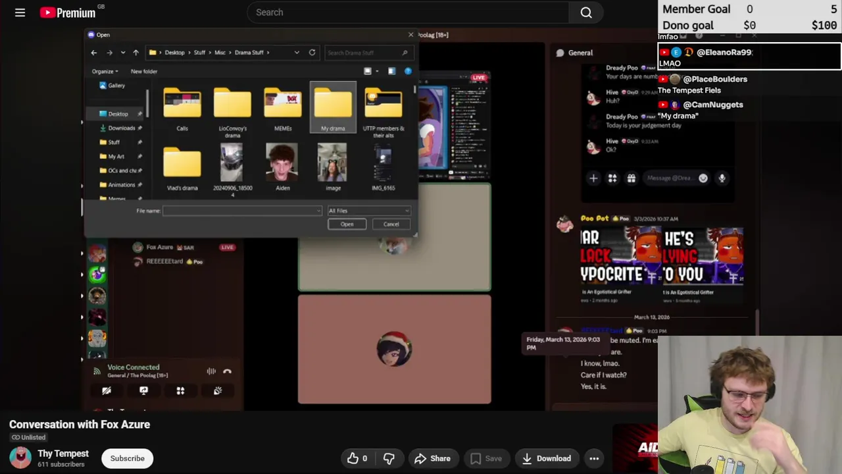This screenshot has height=474, width=842.
Task: Focus the YouTube search box
Action: pos(408,13)
